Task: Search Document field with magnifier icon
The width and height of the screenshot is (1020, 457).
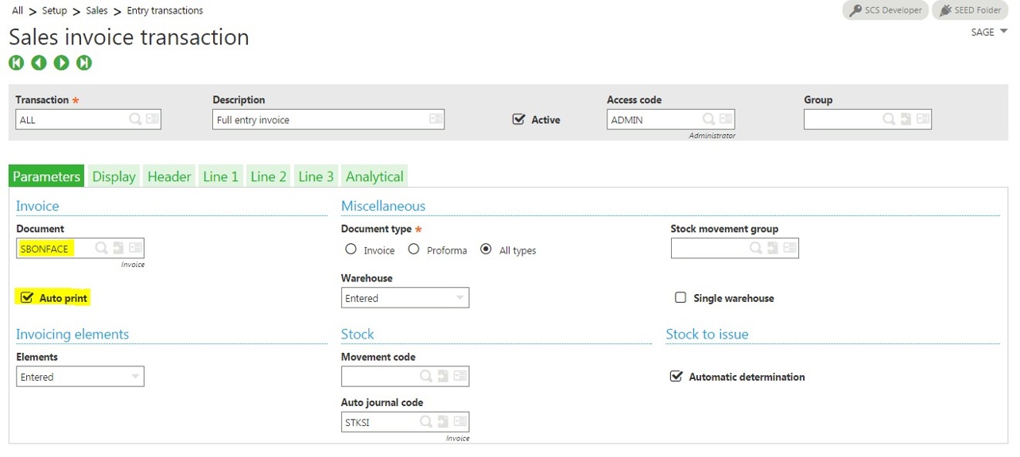Action: [101, 248]
